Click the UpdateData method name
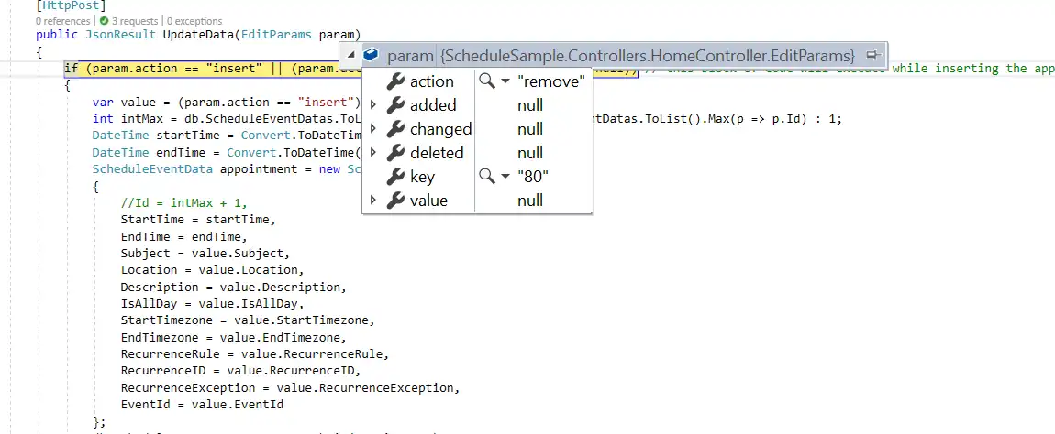The width and height of the screenshot is (1055, 434). pyautogui.click(x=198, y=34)
